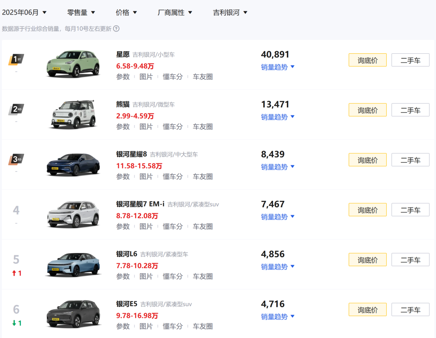The image size is (436, 338).
Task: Open 车友圈 for 银河星舰7 EM-i
Action: coord(203,226)
